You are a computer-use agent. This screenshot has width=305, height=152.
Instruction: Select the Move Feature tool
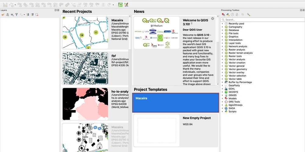pyautogui.click(x=12, y=5)
